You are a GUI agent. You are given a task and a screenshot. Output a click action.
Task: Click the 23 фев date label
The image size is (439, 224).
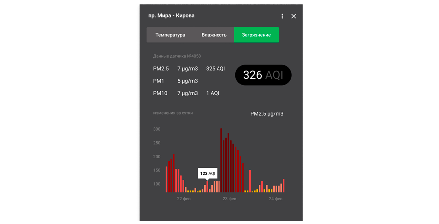point(229,199)
